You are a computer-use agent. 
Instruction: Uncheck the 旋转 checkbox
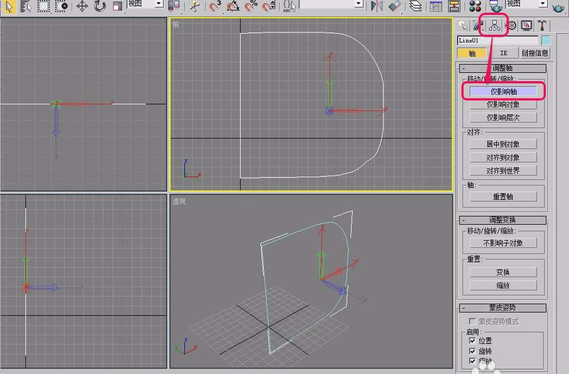pos(472,351)
